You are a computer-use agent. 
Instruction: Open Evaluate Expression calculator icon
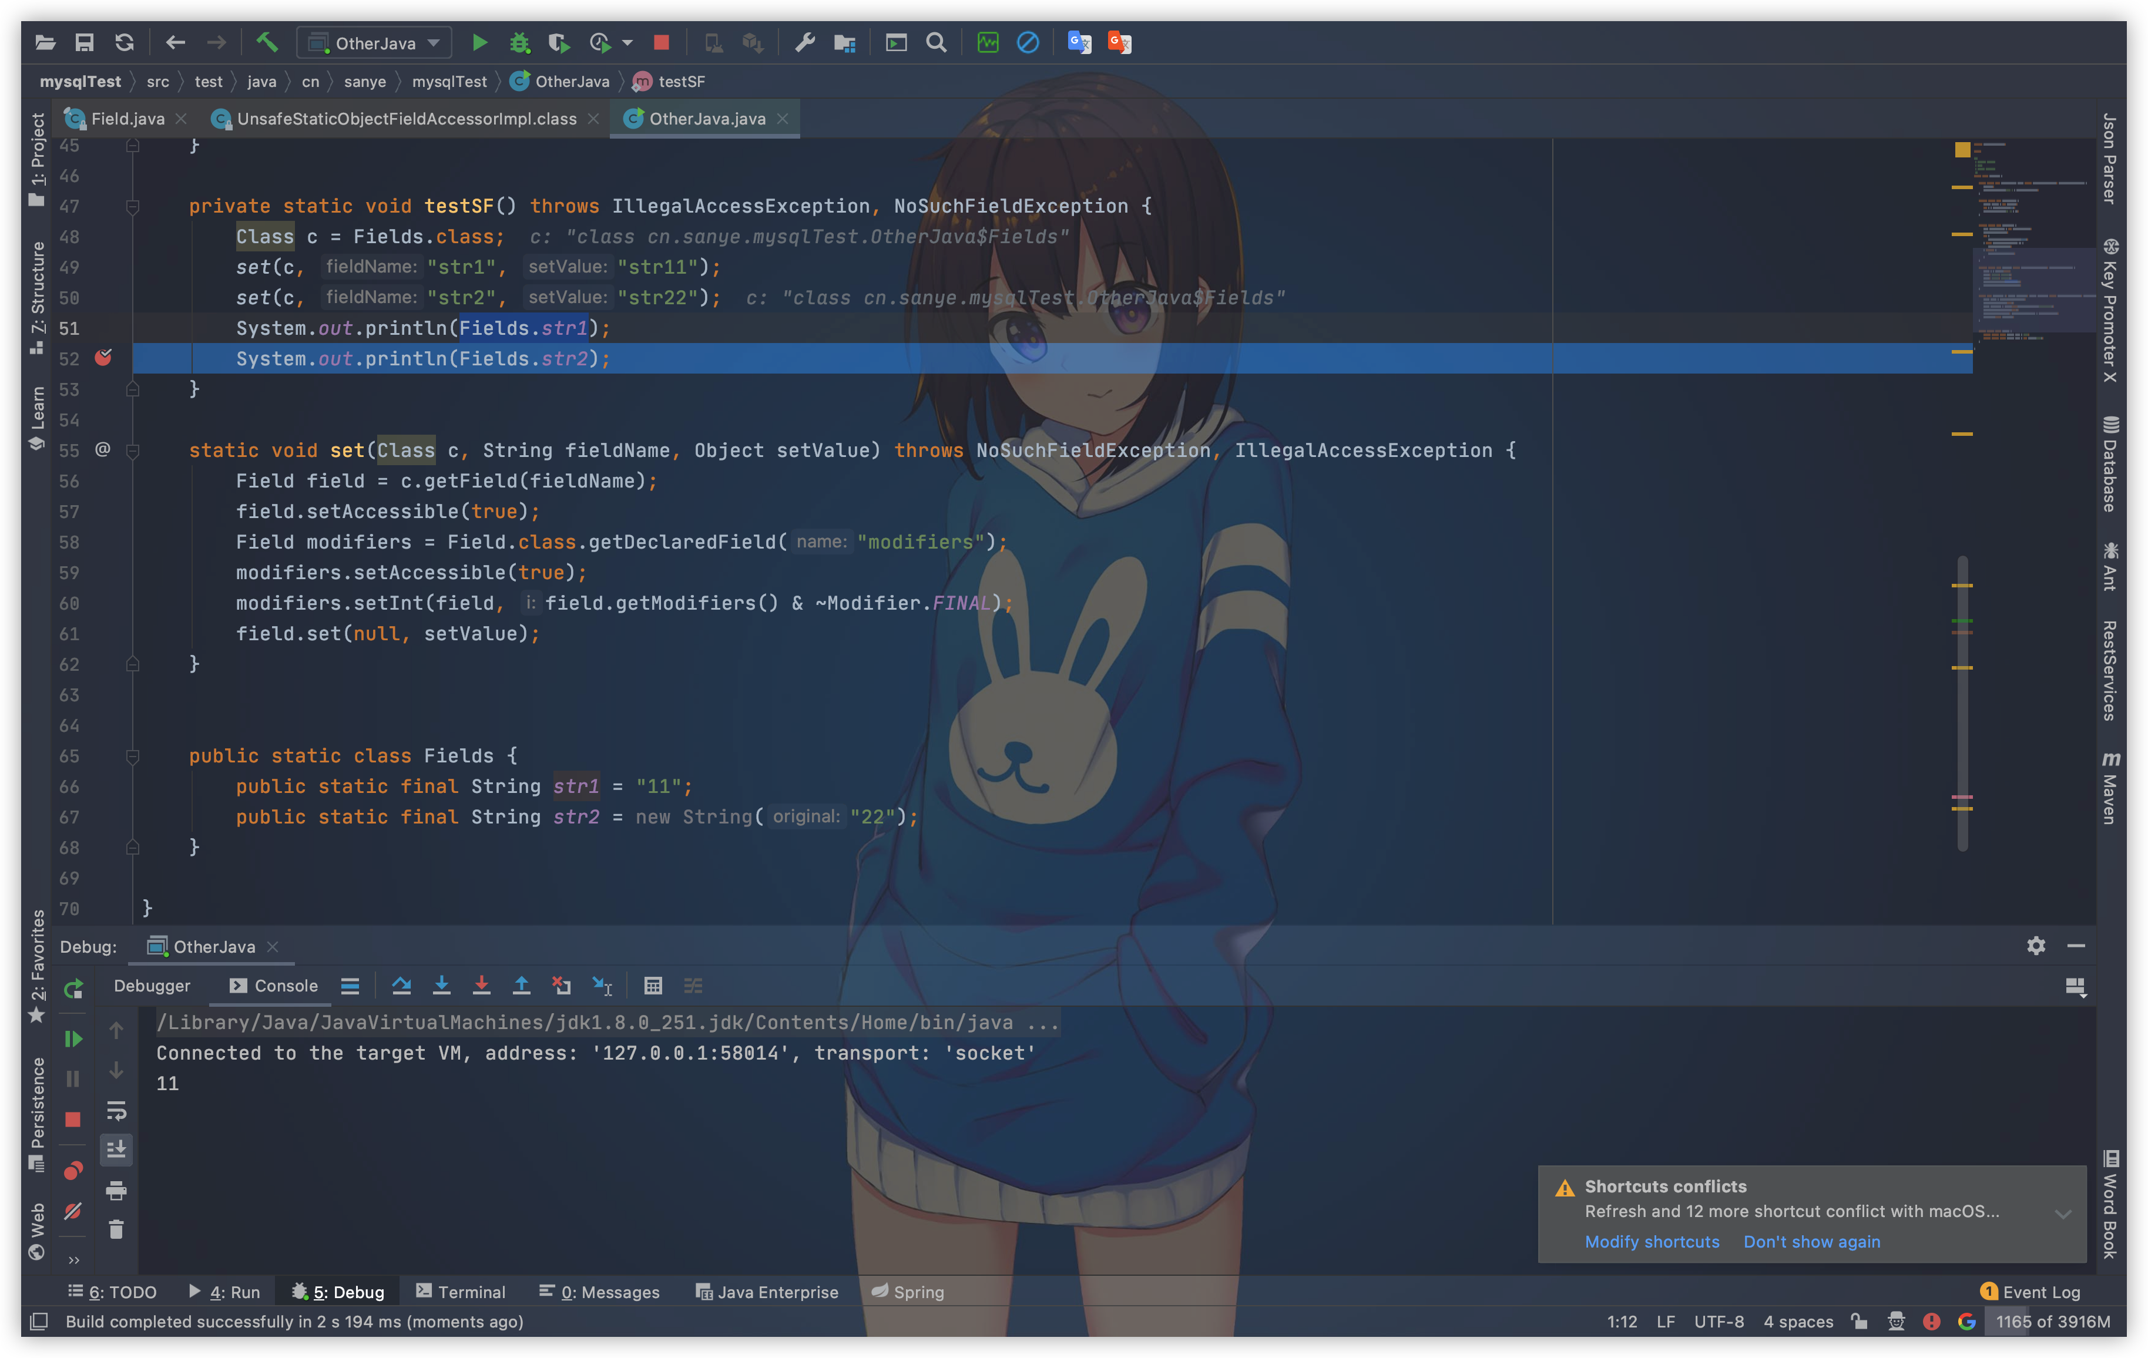pyautogui.click(x=653, y=985)
